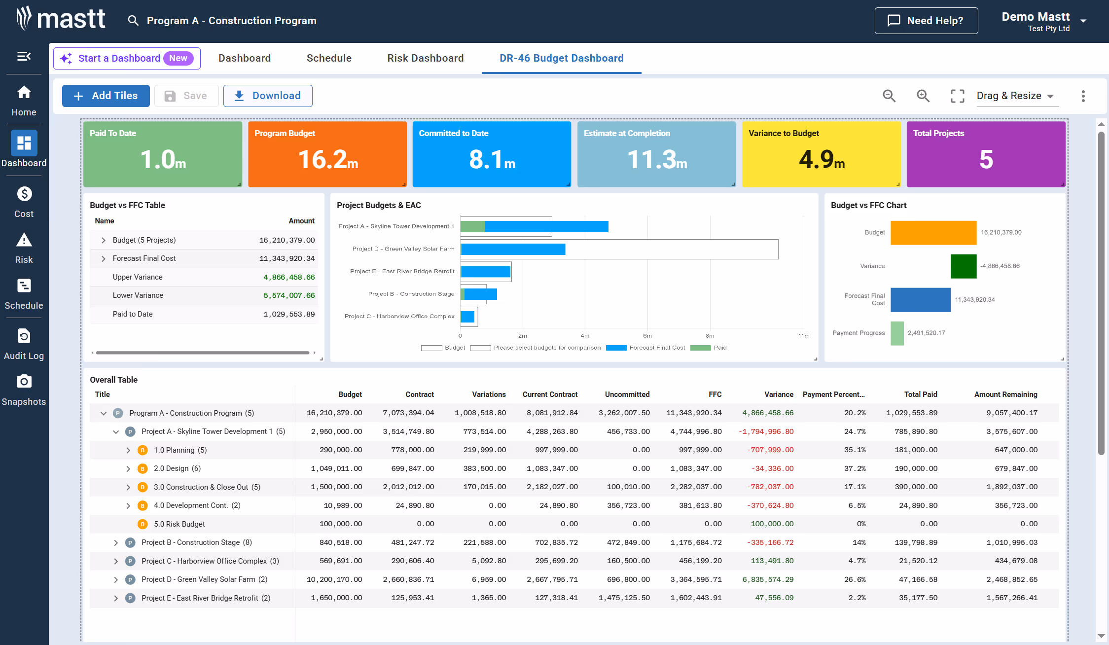Click the Budget vs FFC Table horizontal scrollbar

pos(203,353)
